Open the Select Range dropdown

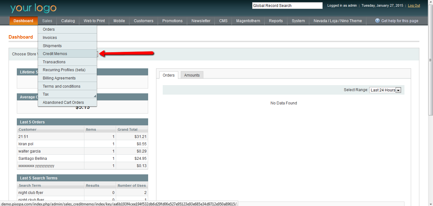[385, 90]
